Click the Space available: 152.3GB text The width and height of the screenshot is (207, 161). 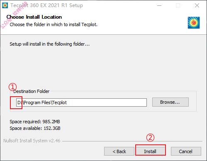(35, 128)
